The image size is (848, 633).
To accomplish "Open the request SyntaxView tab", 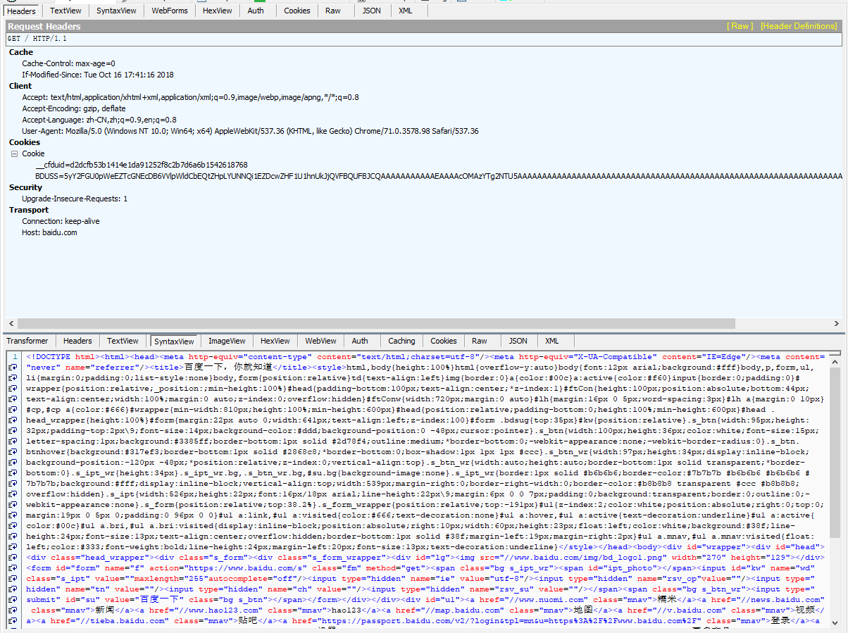I will click(117, 11).
